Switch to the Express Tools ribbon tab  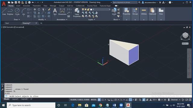pyautogui.click(x=92, y=6)
